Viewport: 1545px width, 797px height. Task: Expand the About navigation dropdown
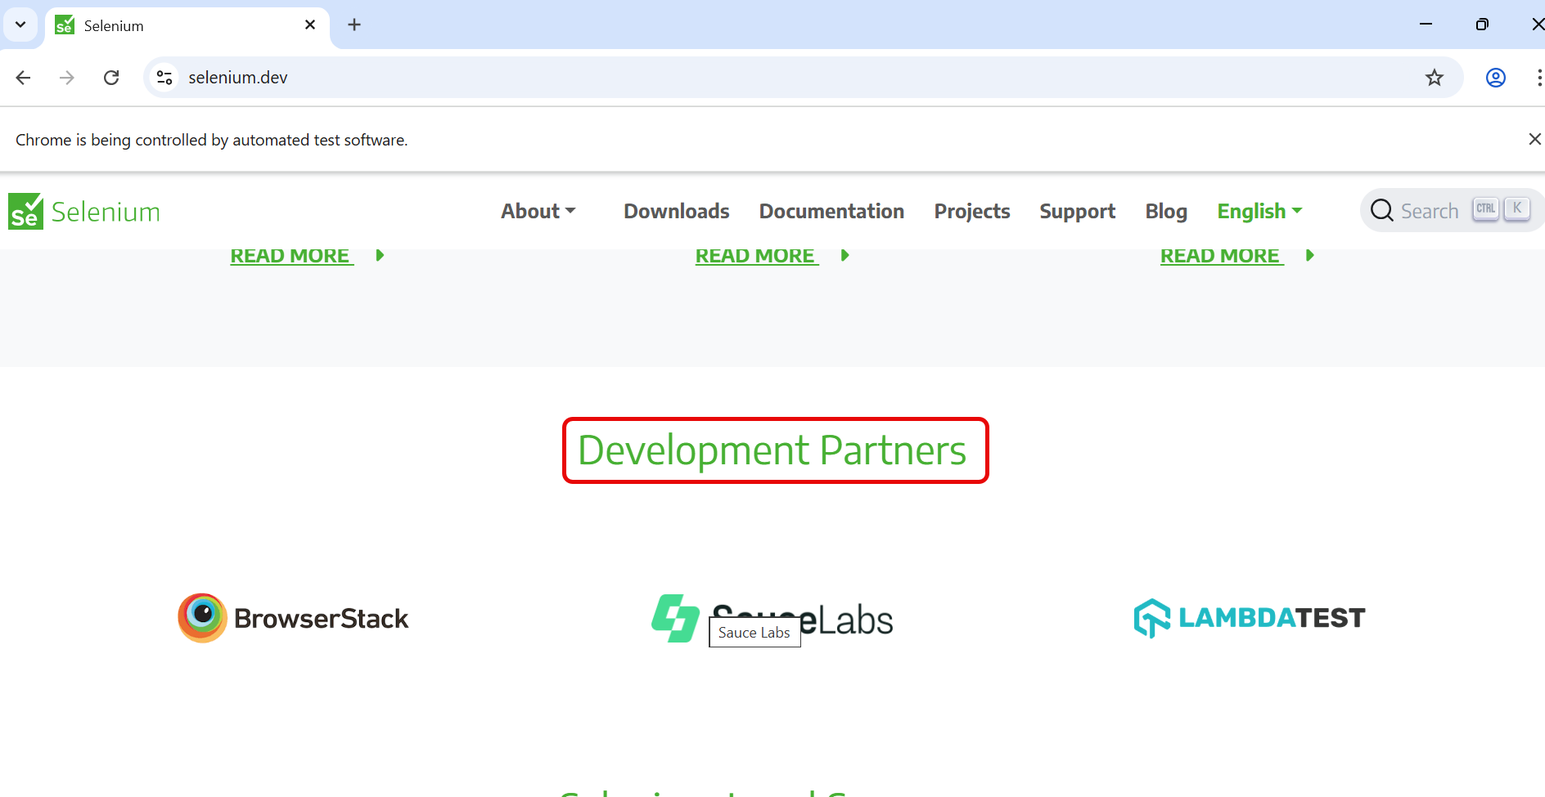(538, 211)
